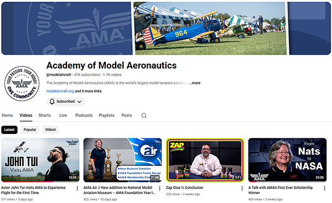The image size is (332, 203).
Task: Sort videos by Latest
Action: coord(9,130)
